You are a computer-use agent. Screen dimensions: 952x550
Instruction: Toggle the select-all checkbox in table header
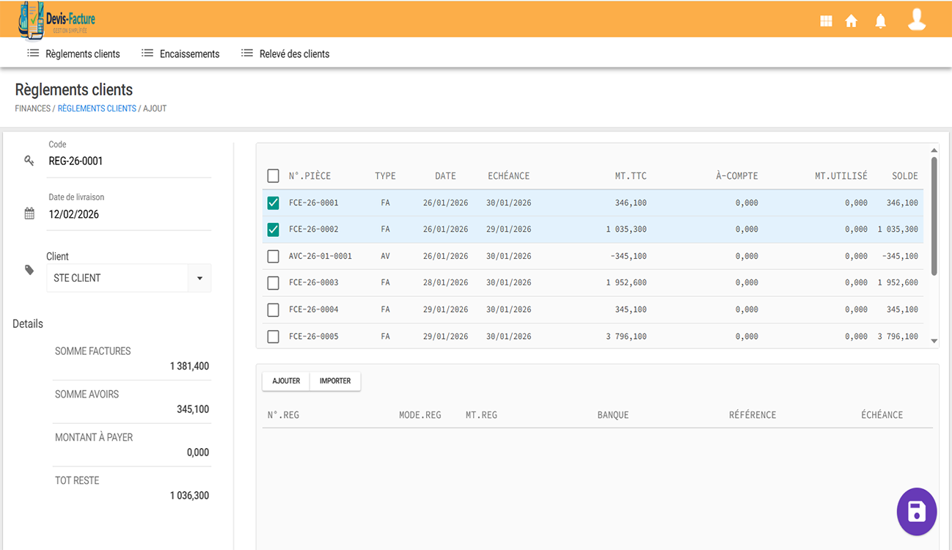click(273, 176)
